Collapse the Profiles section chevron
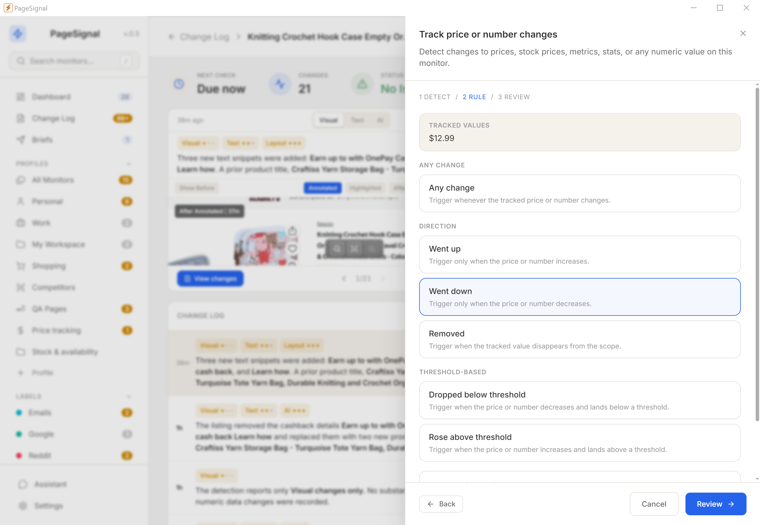The height and width of the screenshot is (525, 760). tap(129, 164)
